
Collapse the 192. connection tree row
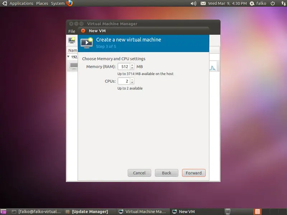(68, 57)
